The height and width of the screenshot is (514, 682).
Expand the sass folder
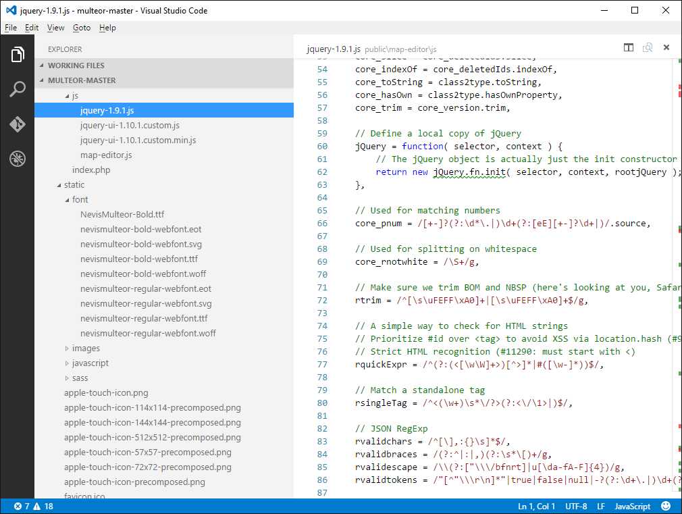tap(67, 378)
